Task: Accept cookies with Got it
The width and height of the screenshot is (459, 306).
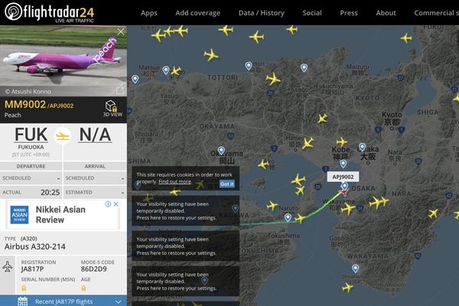Action: pos(227,184)
